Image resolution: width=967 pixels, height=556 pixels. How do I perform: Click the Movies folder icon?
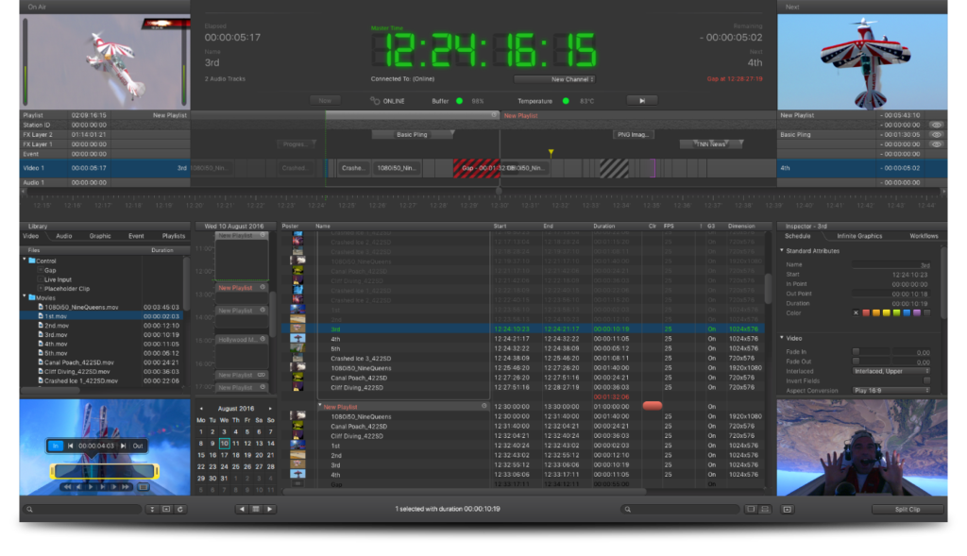32,297
